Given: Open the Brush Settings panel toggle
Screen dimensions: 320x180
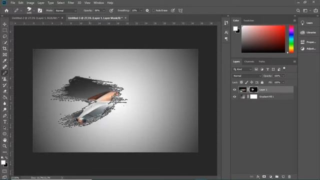Looking at the screenshot, I should (x=40, y=10).
